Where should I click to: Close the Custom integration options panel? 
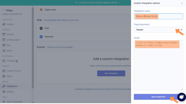click(x=182, y=3)
